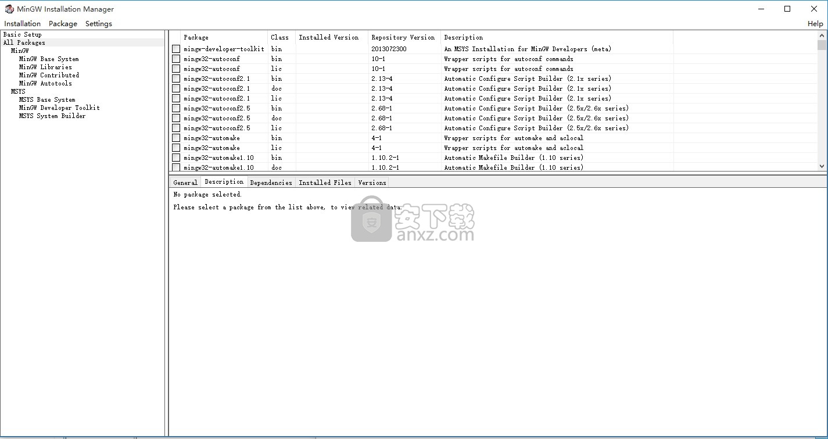Open the Help menu
This screenshot has width=828, height=439.
(x=815, y=24)
